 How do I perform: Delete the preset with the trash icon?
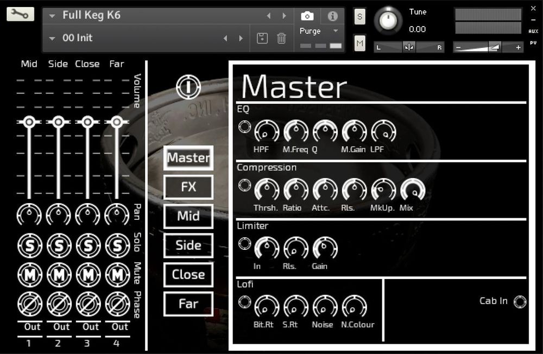click(x=281, y=39)
